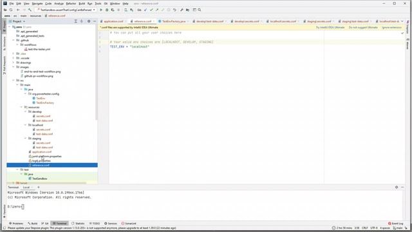Switch to the staging/secrets.conf tab
Viewport: 412px width, 232px height.
319,21
